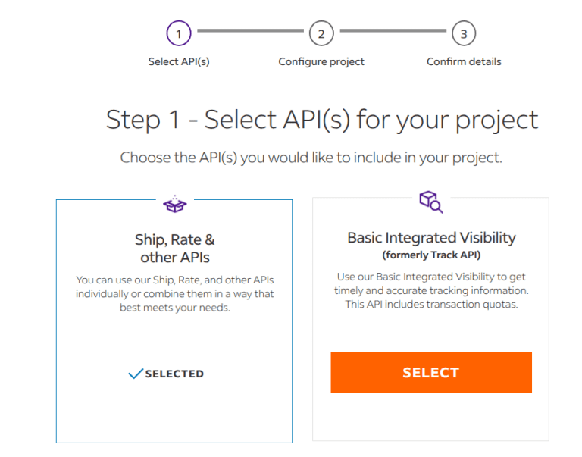Click progress line between steps 2 and 3
This screenshot has width=582, height=457.
coord(393,31)
